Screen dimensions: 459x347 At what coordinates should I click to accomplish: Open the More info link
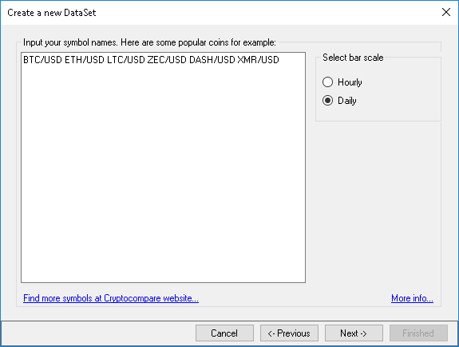pos(412,298)
